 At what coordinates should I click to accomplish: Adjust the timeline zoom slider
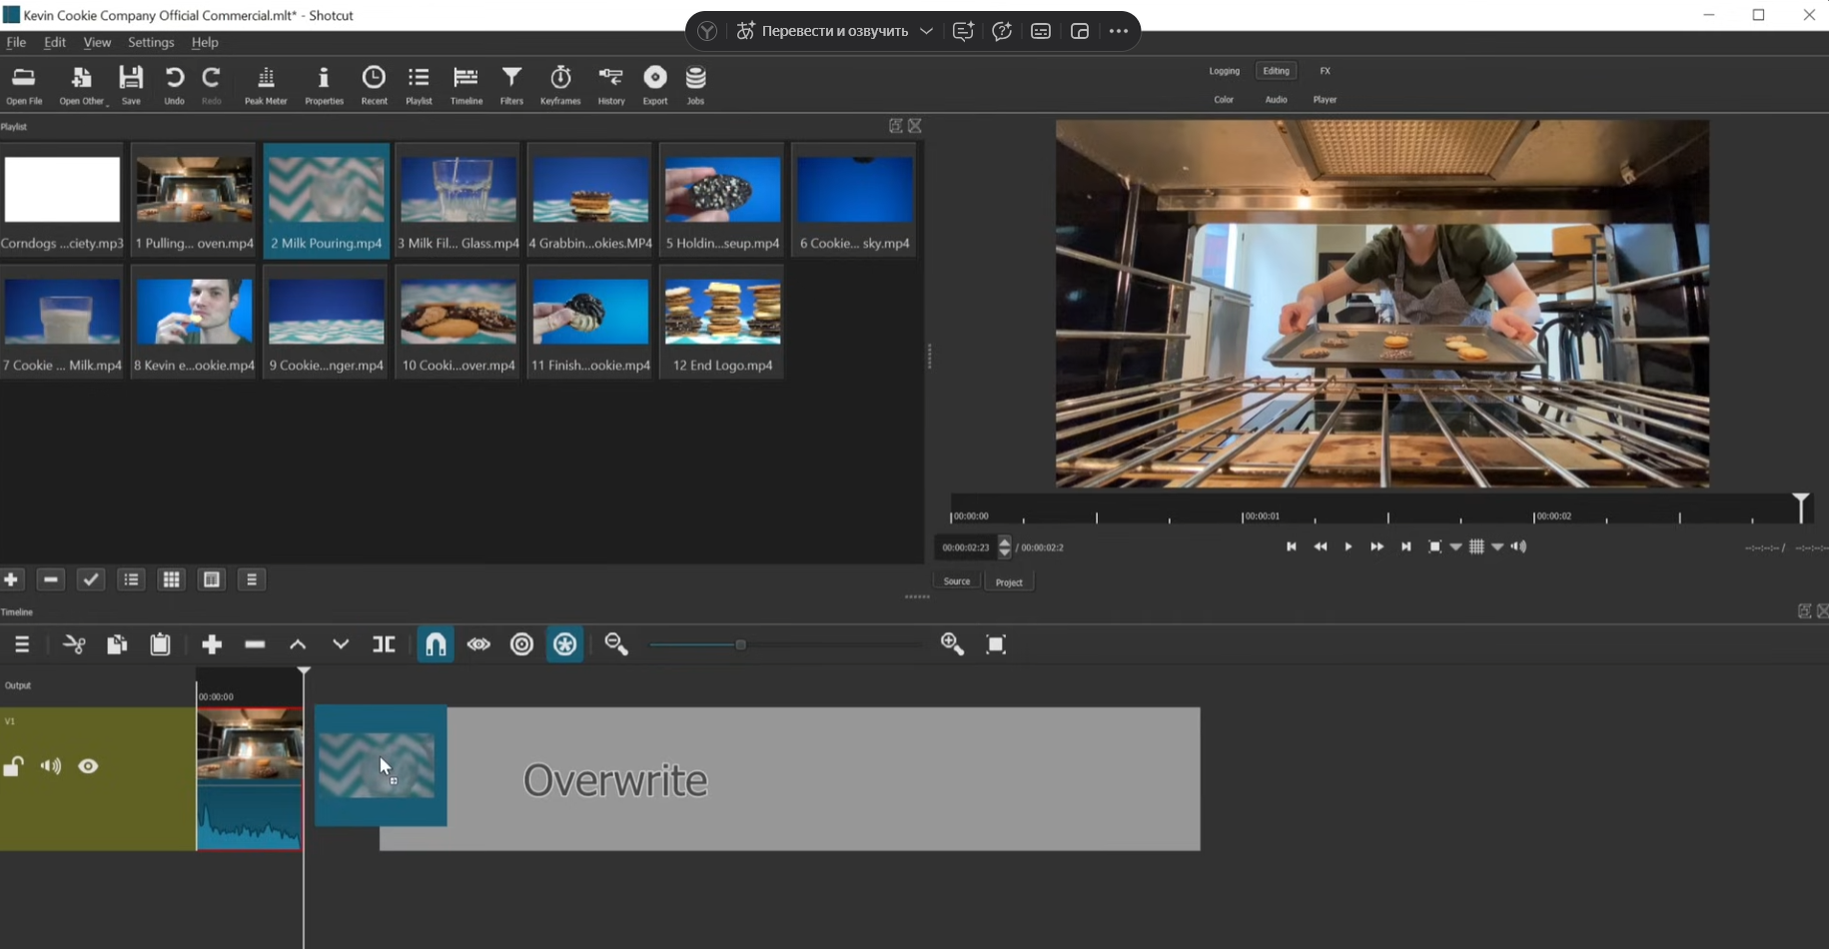tap(740, 644)
